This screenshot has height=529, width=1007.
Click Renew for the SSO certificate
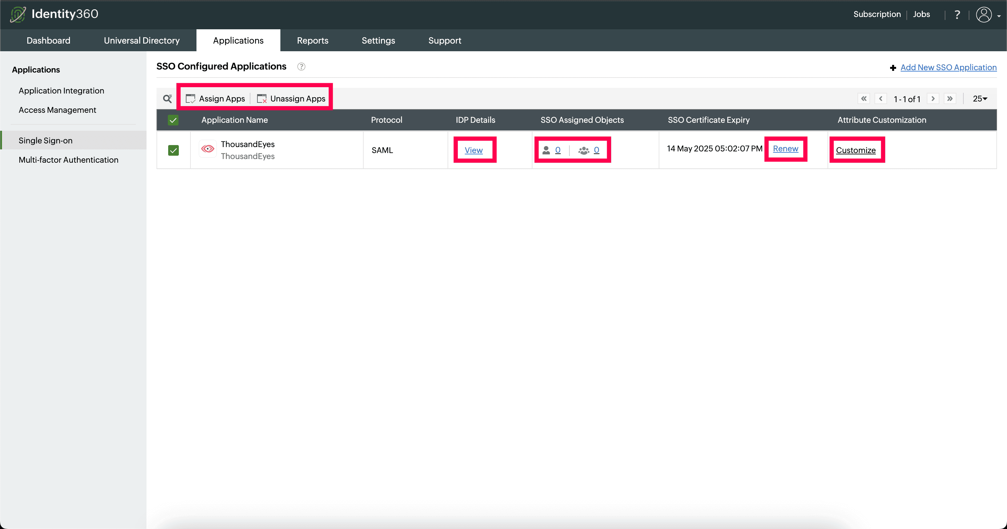[x=785, y=148]
